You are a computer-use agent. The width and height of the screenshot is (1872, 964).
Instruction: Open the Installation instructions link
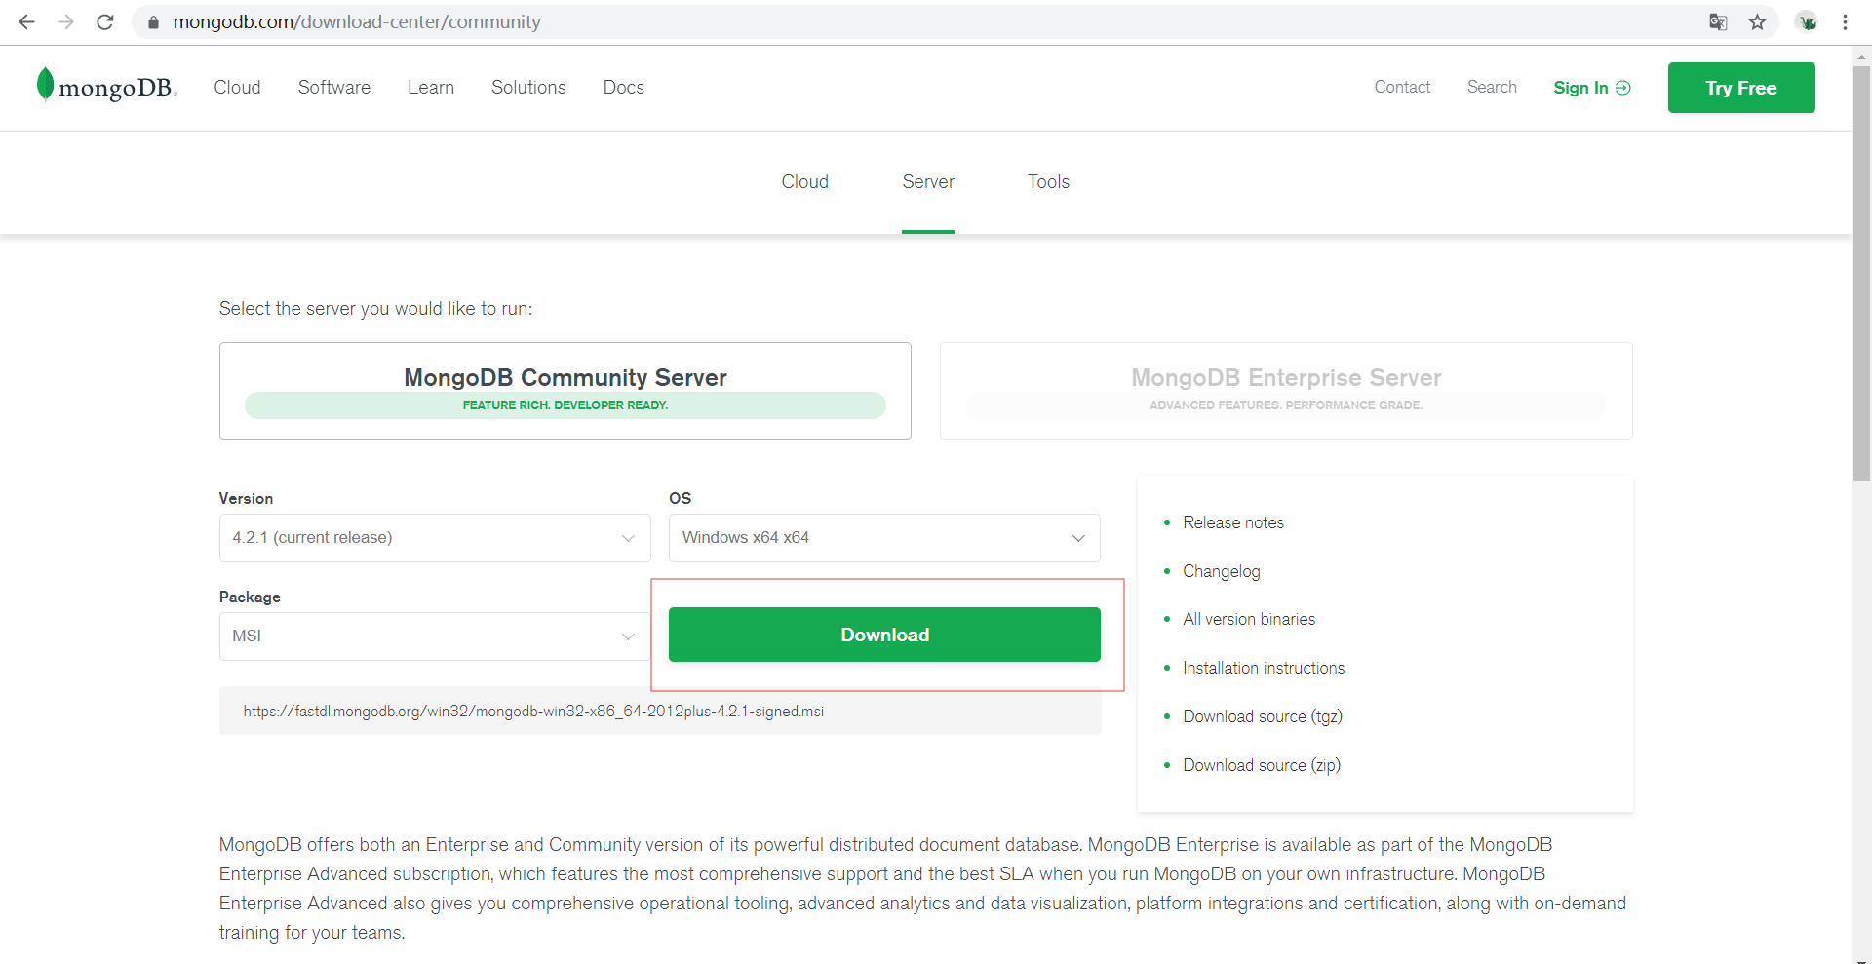coord(1264,668)
